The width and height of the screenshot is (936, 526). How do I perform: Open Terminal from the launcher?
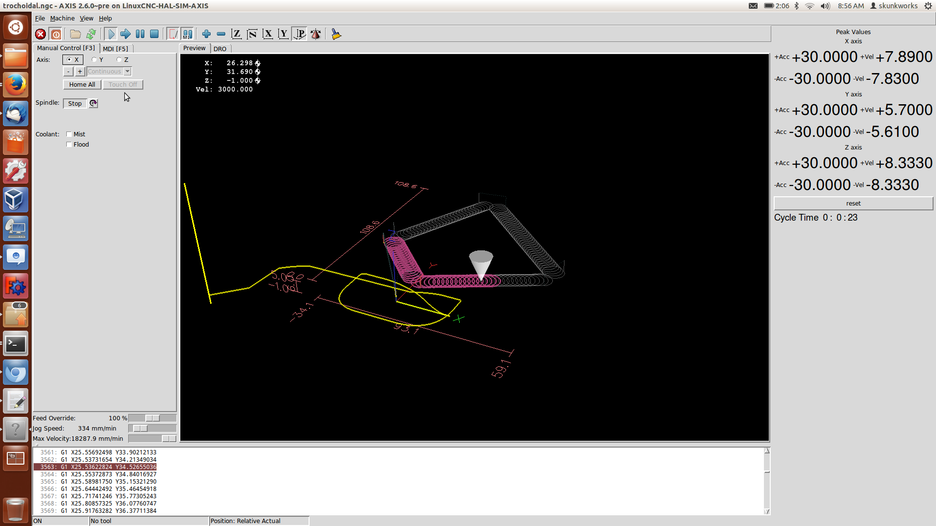point(16,344)
